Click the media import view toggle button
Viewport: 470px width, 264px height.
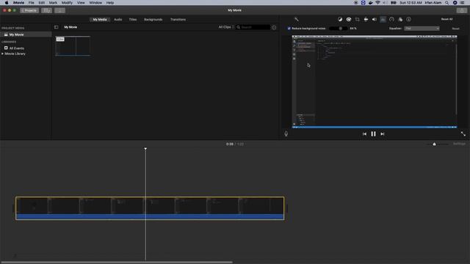[46, 10]
